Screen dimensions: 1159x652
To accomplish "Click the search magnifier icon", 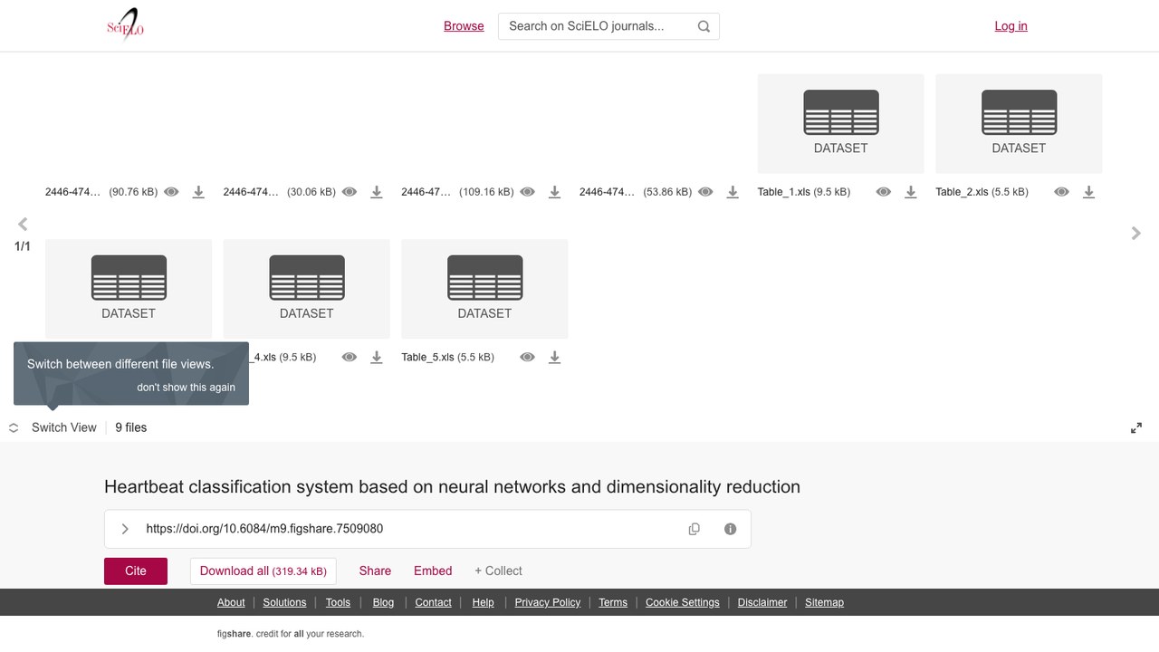I will [x=704, y=26].
